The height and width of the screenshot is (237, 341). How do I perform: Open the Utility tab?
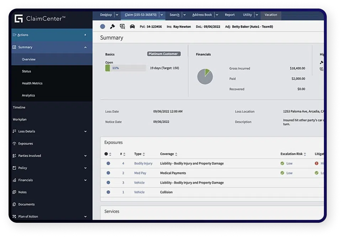(x=247, y=15)
